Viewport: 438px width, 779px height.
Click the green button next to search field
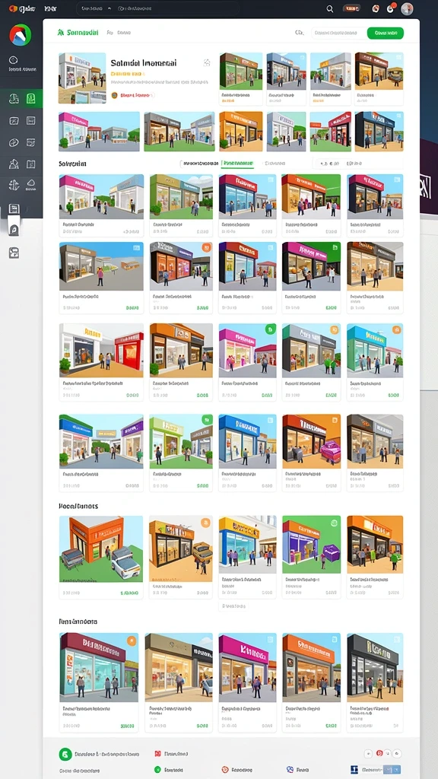pyautogui.click(x=386, y=33)
